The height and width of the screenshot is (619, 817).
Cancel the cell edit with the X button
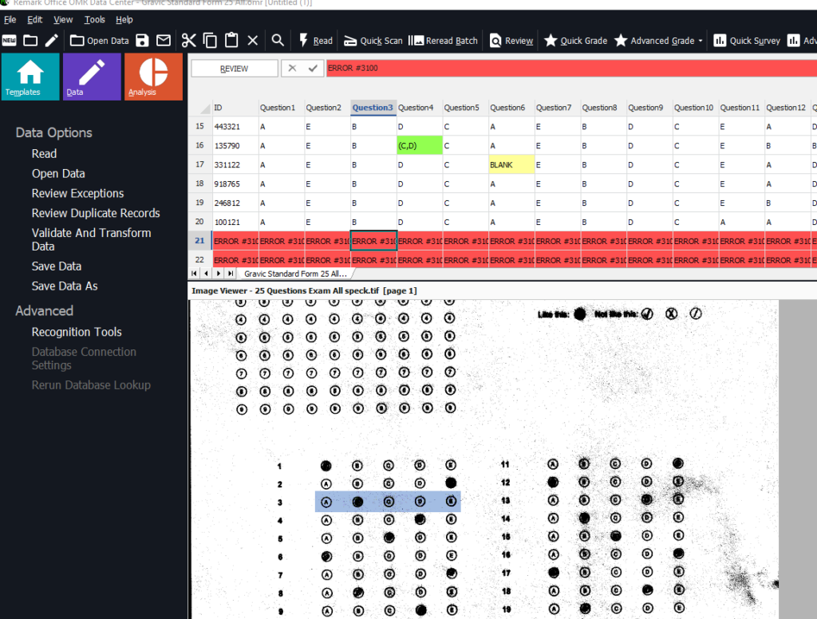pos(292,69)
